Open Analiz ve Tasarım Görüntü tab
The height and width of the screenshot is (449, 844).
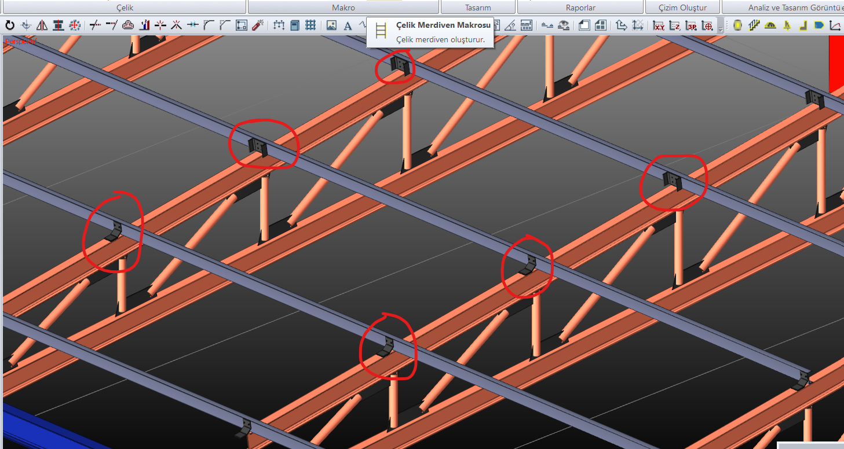point(783,8)
